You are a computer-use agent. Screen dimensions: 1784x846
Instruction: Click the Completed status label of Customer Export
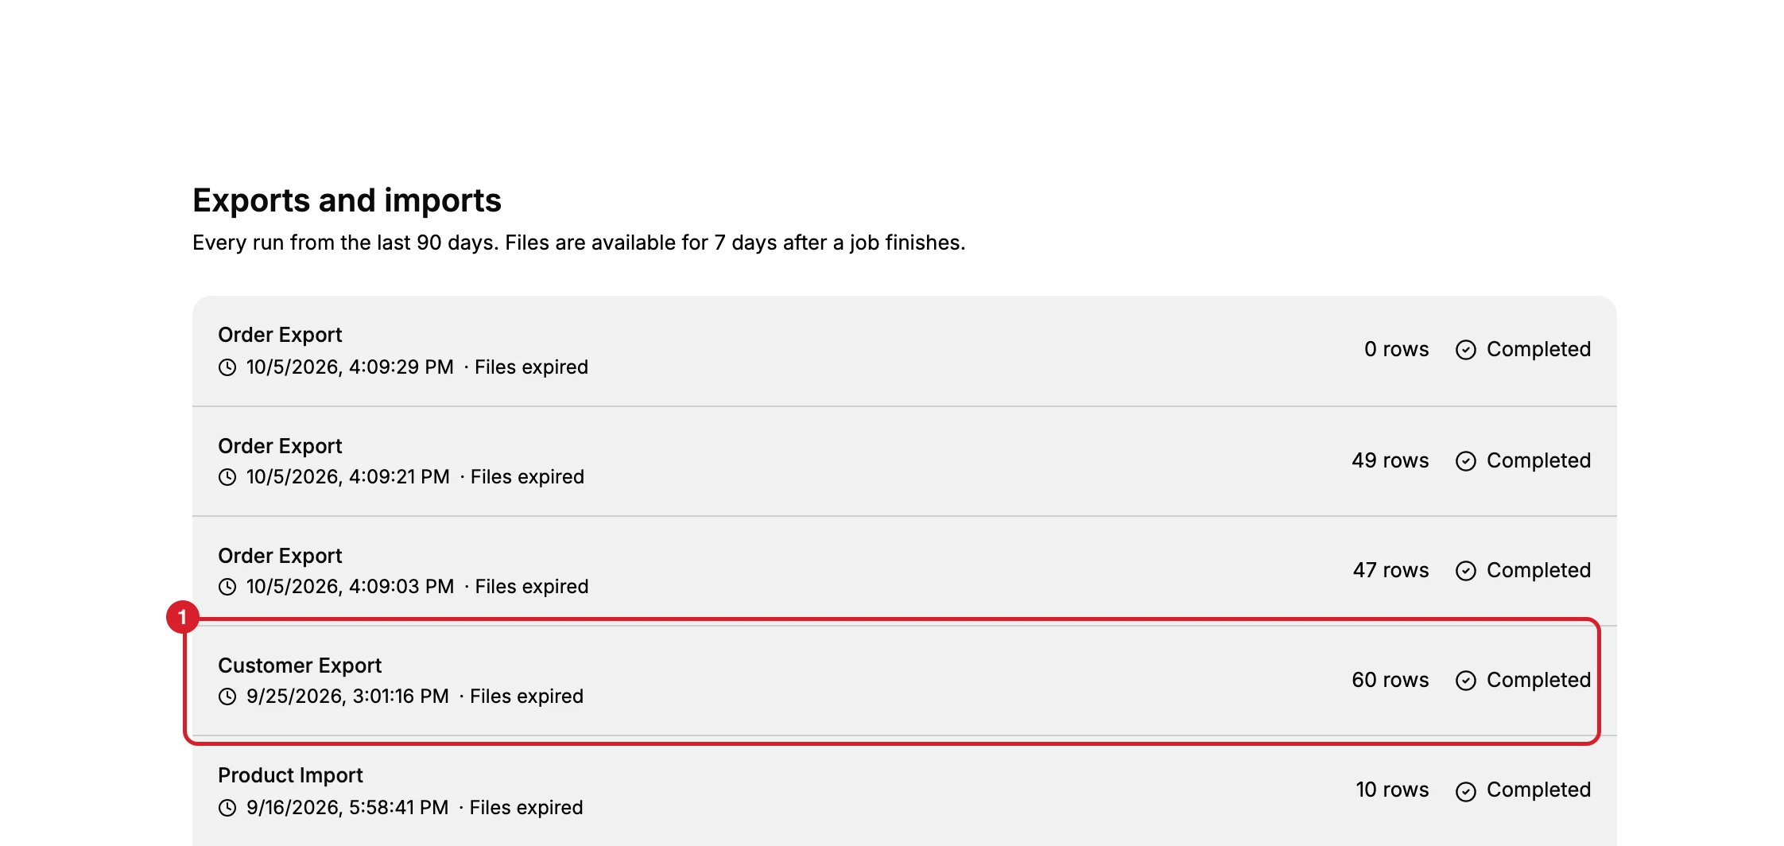click(x=1538, y=680)
